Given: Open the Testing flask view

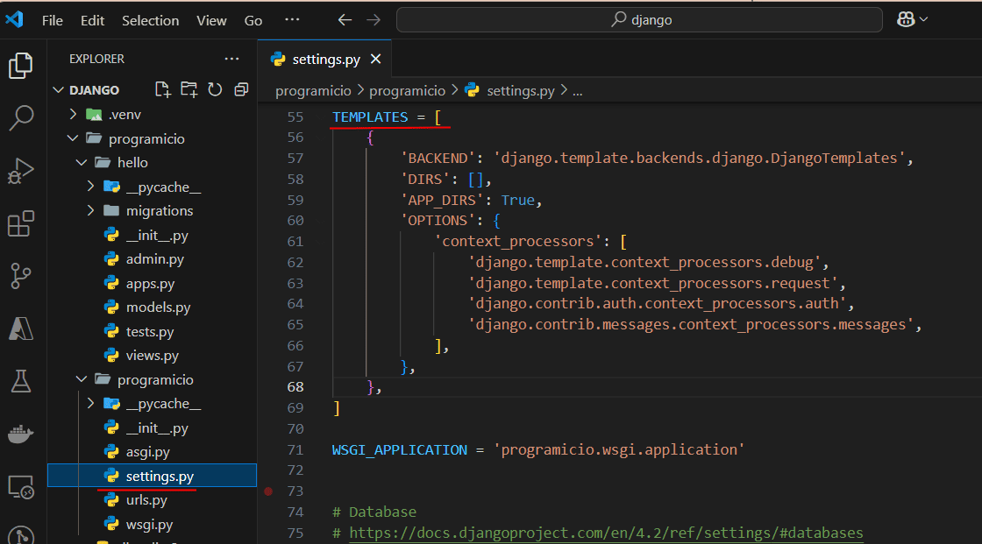Looking at the screenshot, I should [x=21, y=380].
